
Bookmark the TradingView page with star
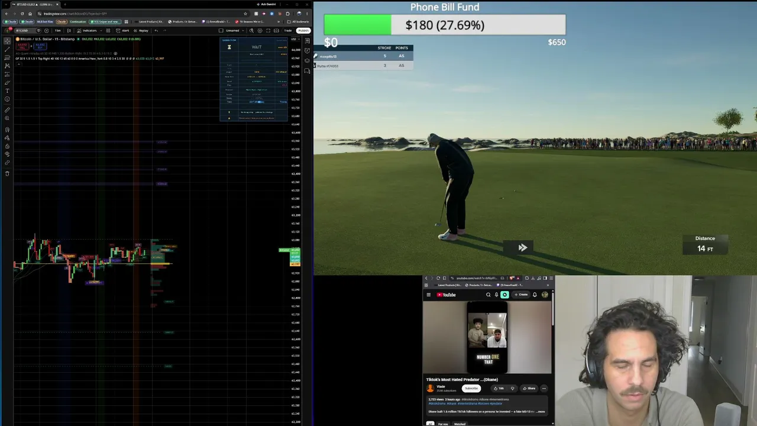[245, 14]
